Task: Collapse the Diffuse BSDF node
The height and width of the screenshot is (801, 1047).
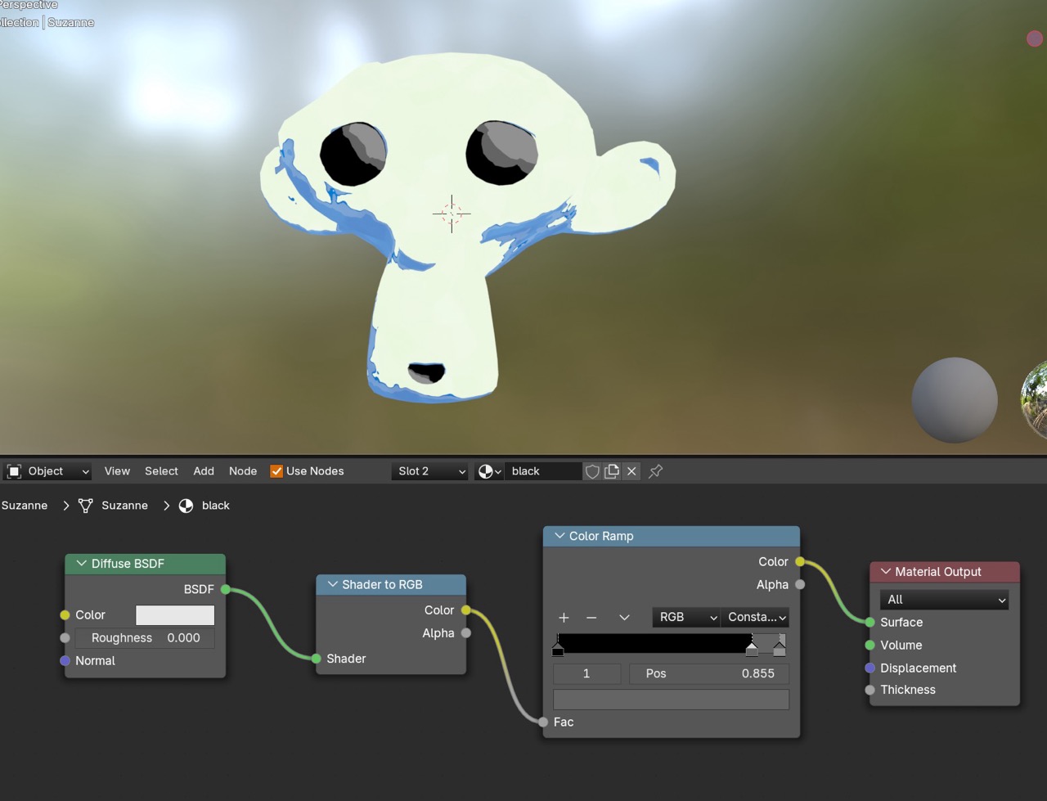Action: 81,564
